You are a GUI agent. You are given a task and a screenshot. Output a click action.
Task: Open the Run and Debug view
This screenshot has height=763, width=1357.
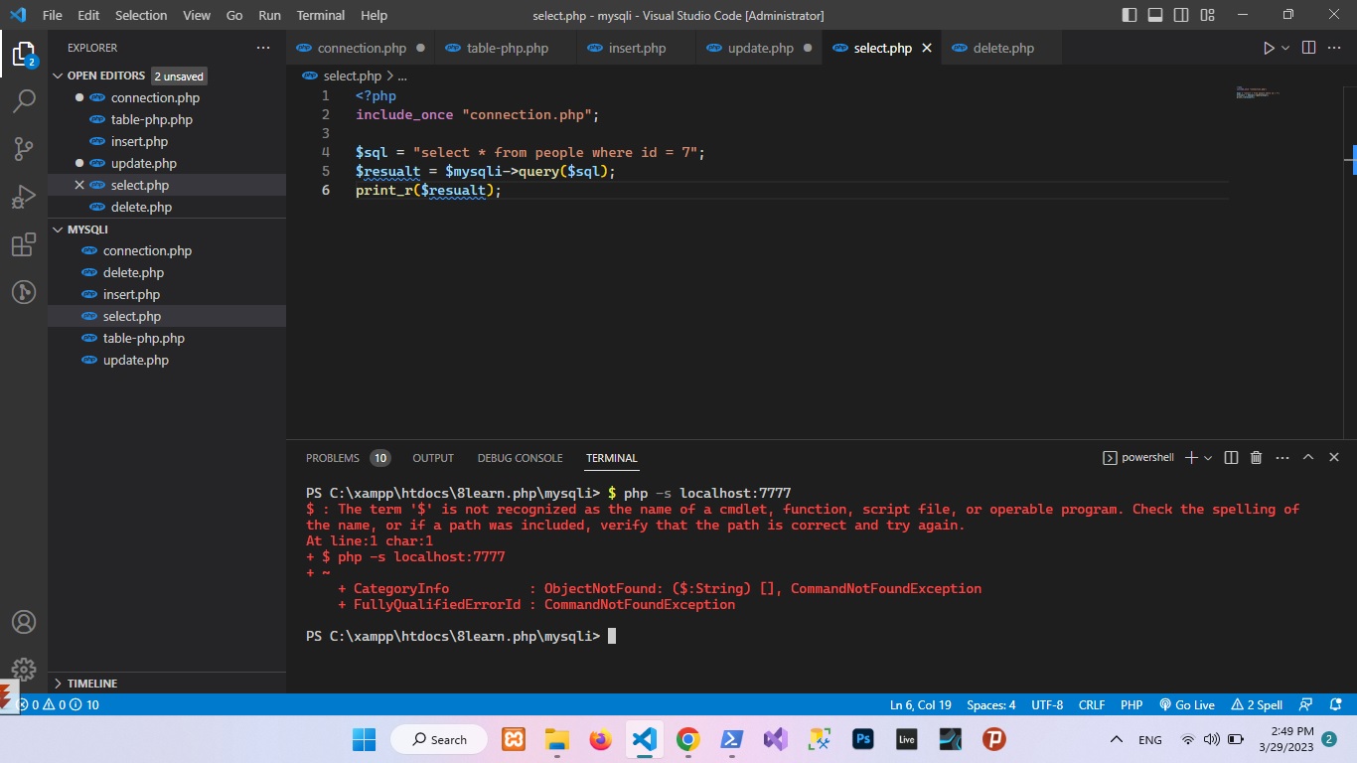pyautogui.click(x=24, y=197)
